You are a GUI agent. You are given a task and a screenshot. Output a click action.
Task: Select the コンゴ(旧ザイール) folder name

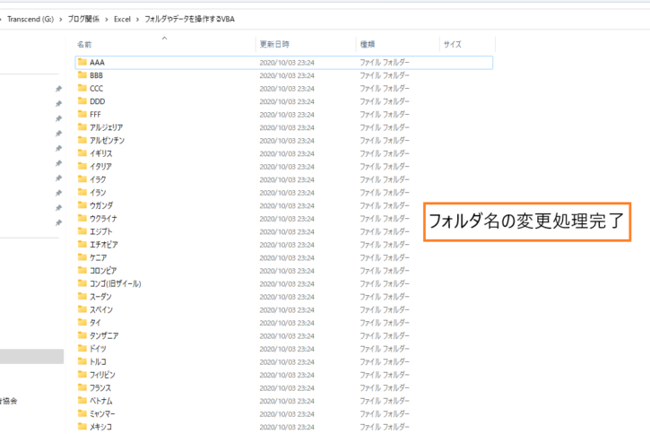(116, 283)
